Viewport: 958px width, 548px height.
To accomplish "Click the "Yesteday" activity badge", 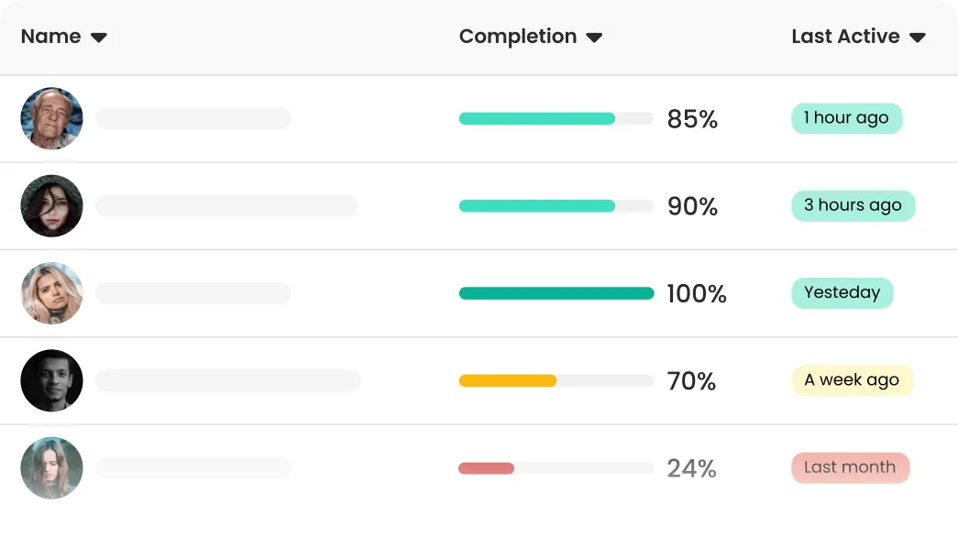I will pyautogui.click(x=842, y=293).
